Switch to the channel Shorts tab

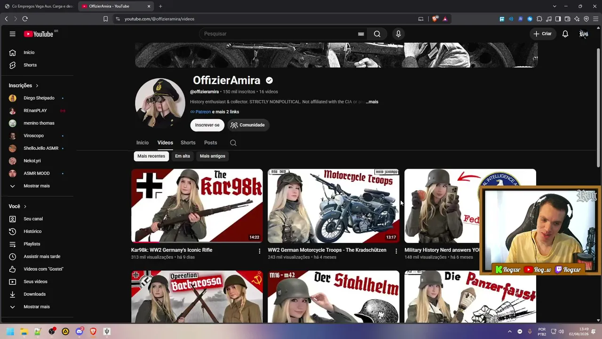[188, 143]
